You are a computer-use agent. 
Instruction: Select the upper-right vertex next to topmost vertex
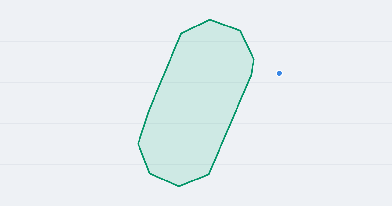240,31
